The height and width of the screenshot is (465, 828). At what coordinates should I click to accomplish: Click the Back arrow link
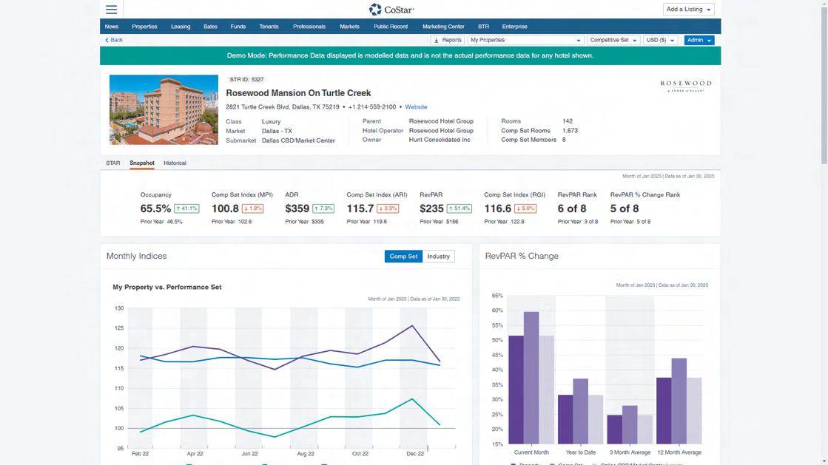click(113, 40)
